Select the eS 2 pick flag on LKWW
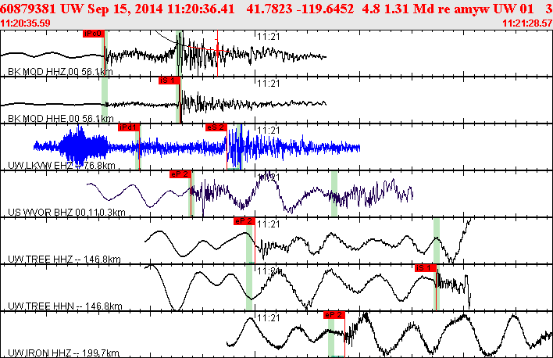553x358 pixels. (x=216, y=127)
